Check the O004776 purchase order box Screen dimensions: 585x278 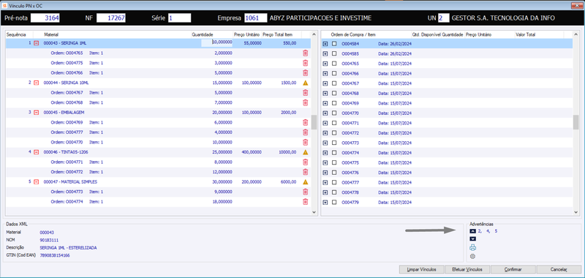tap(334, 173)
